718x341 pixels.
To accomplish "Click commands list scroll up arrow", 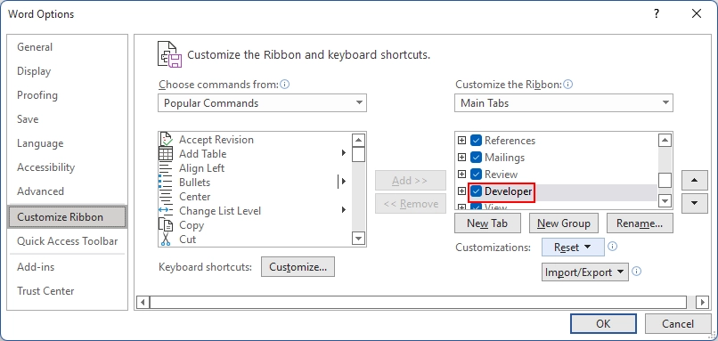I will click(358, 140).
